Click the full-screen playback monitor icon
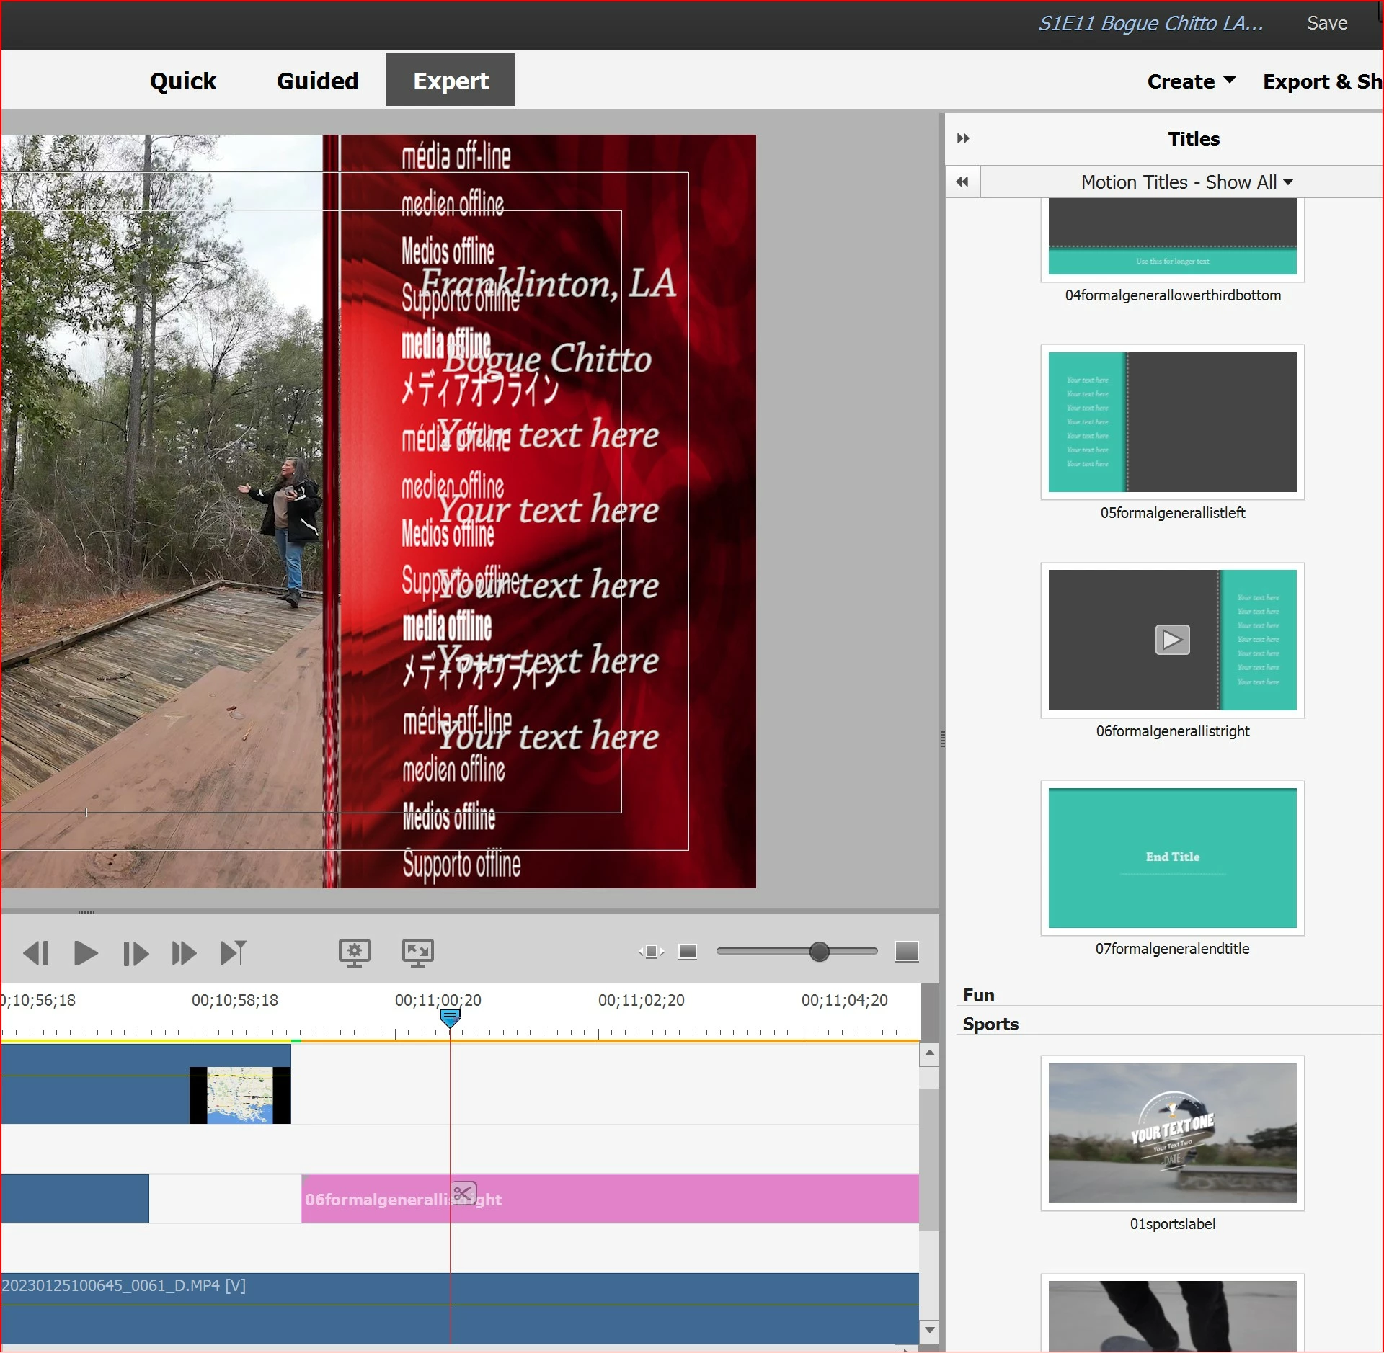1384x1353 pixels. pos(417,952)
